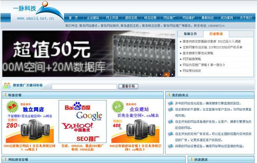Click the users icon beside 搜索推广关键词价格
This screenshot has height=163, width=257.
coord(7,86)
